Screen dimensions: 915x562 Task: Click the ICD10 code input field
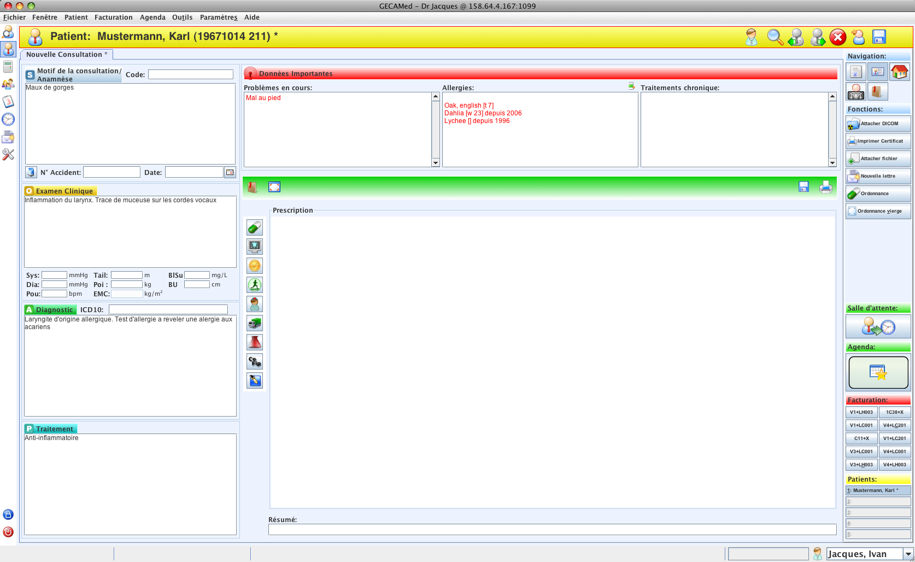tap(168, 309)
